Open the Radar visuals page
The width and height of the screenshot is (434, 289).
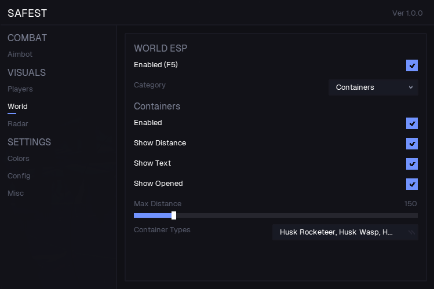(x=17, y=124)
